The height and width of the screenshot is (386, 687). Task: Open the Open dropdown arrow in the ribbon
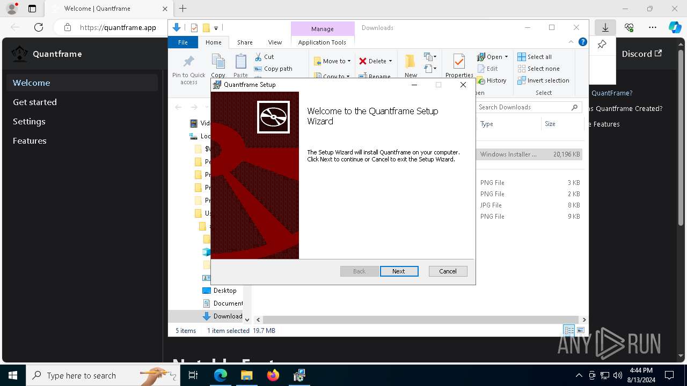506,57
